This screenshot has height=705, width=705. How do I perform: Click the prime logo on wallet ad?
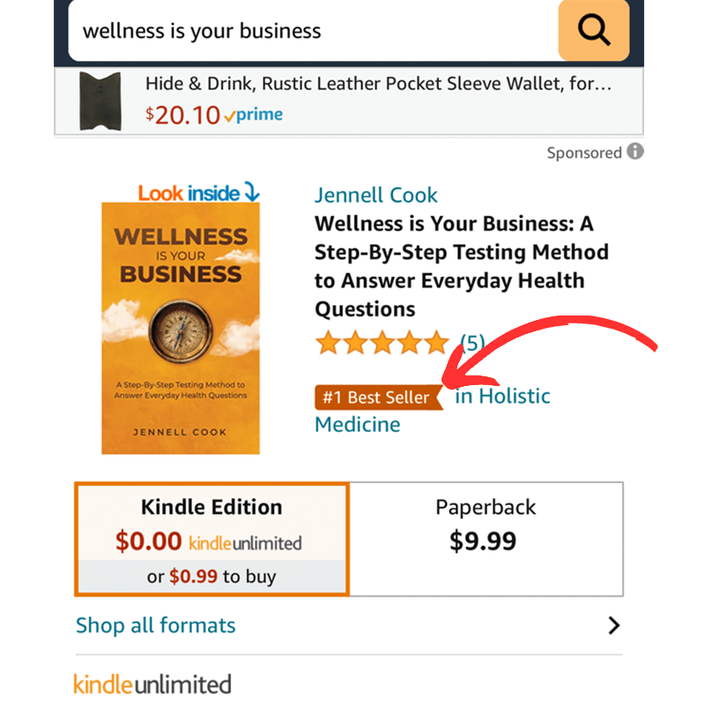click(x=254, y=115)
